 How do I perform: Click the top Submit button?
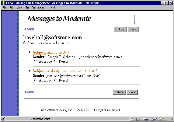click(x=120, y=29)
